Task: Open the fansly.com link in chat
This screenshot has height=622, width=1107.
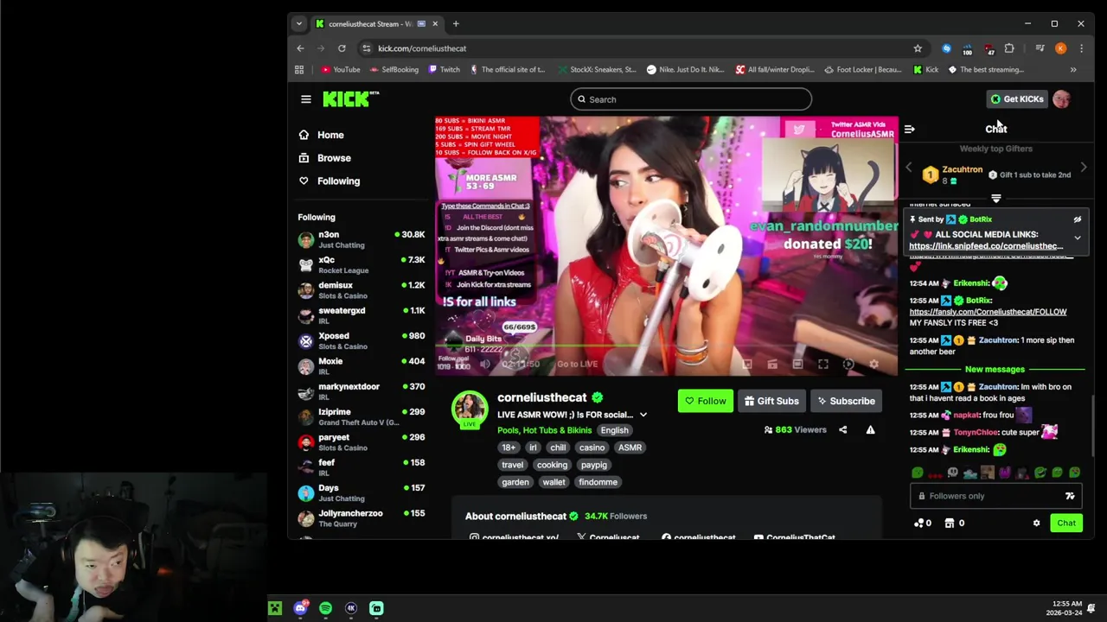Action: pos(988,312)
